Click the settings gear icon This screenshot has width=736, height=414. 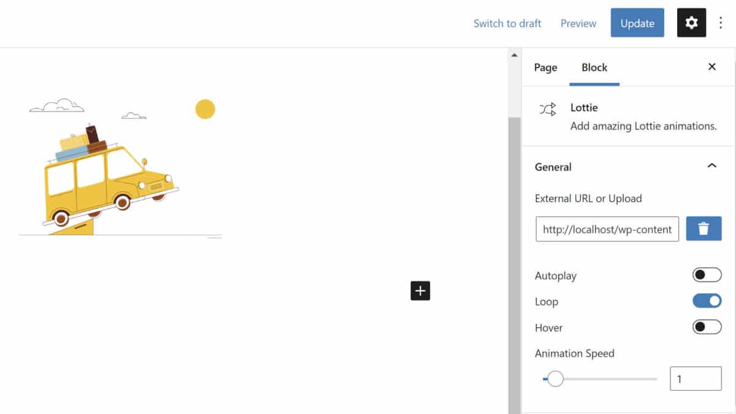tap(691, 23)
